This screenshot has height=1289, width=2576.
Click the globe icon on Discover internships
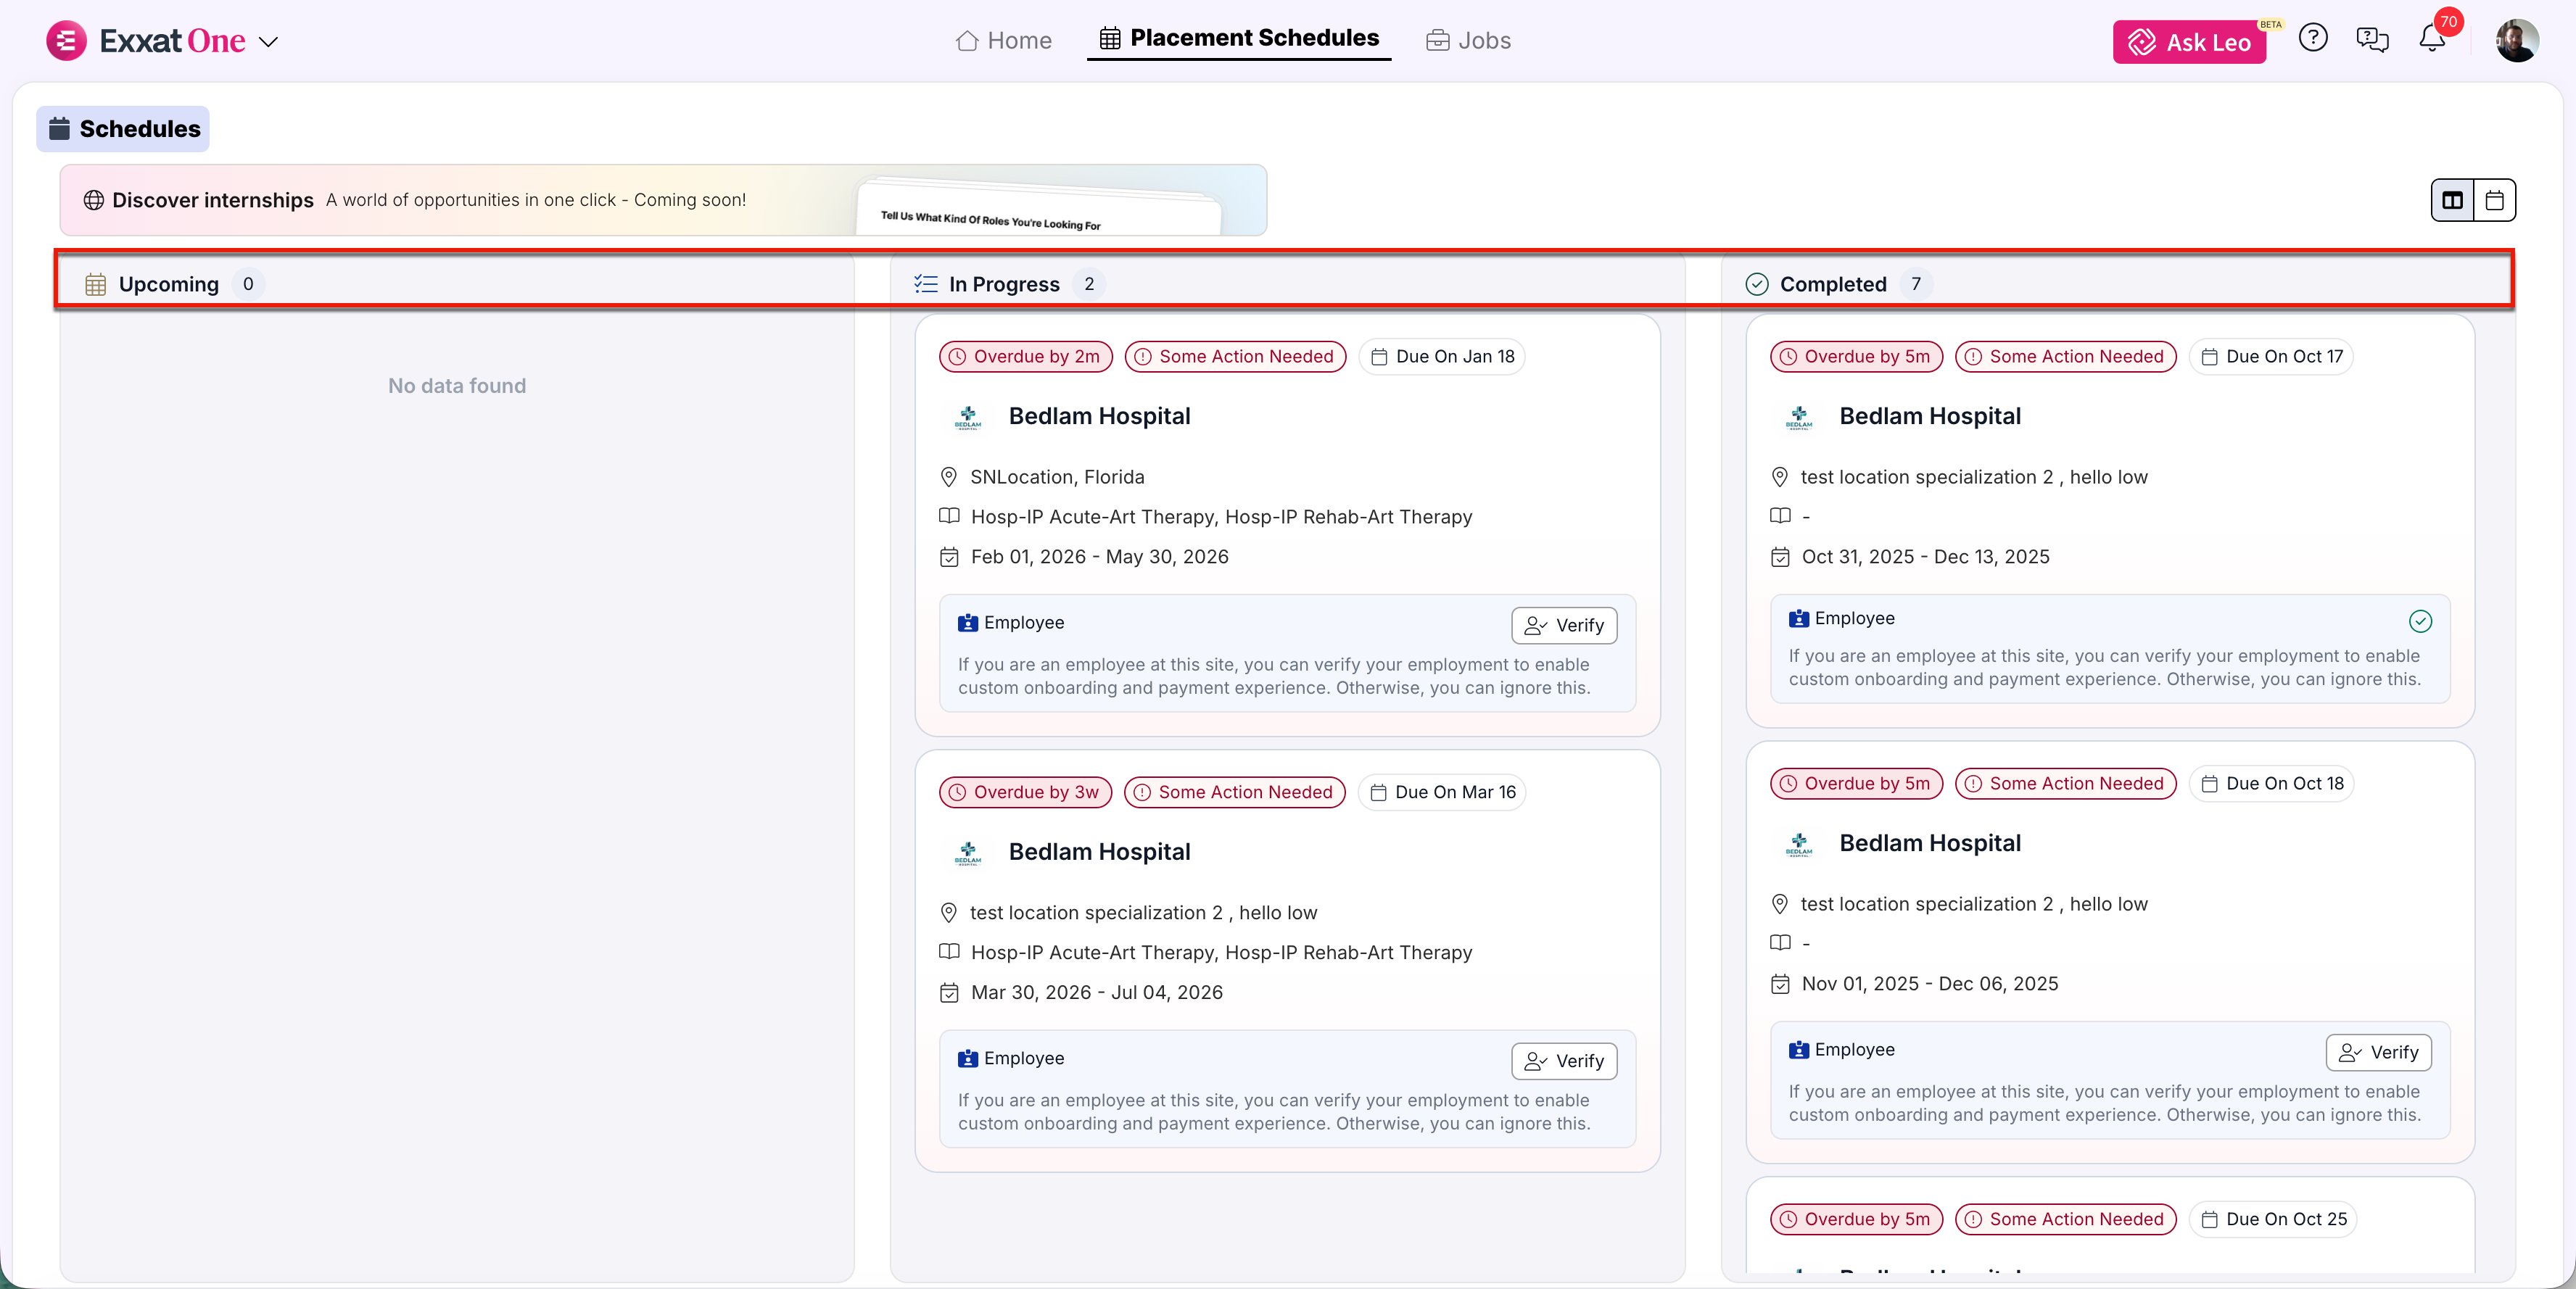(x=93, y=200)
